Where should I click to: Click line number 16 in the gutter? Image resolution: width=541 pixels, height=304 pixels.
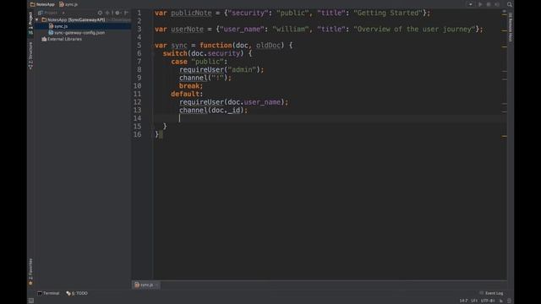tap(137, 135)
